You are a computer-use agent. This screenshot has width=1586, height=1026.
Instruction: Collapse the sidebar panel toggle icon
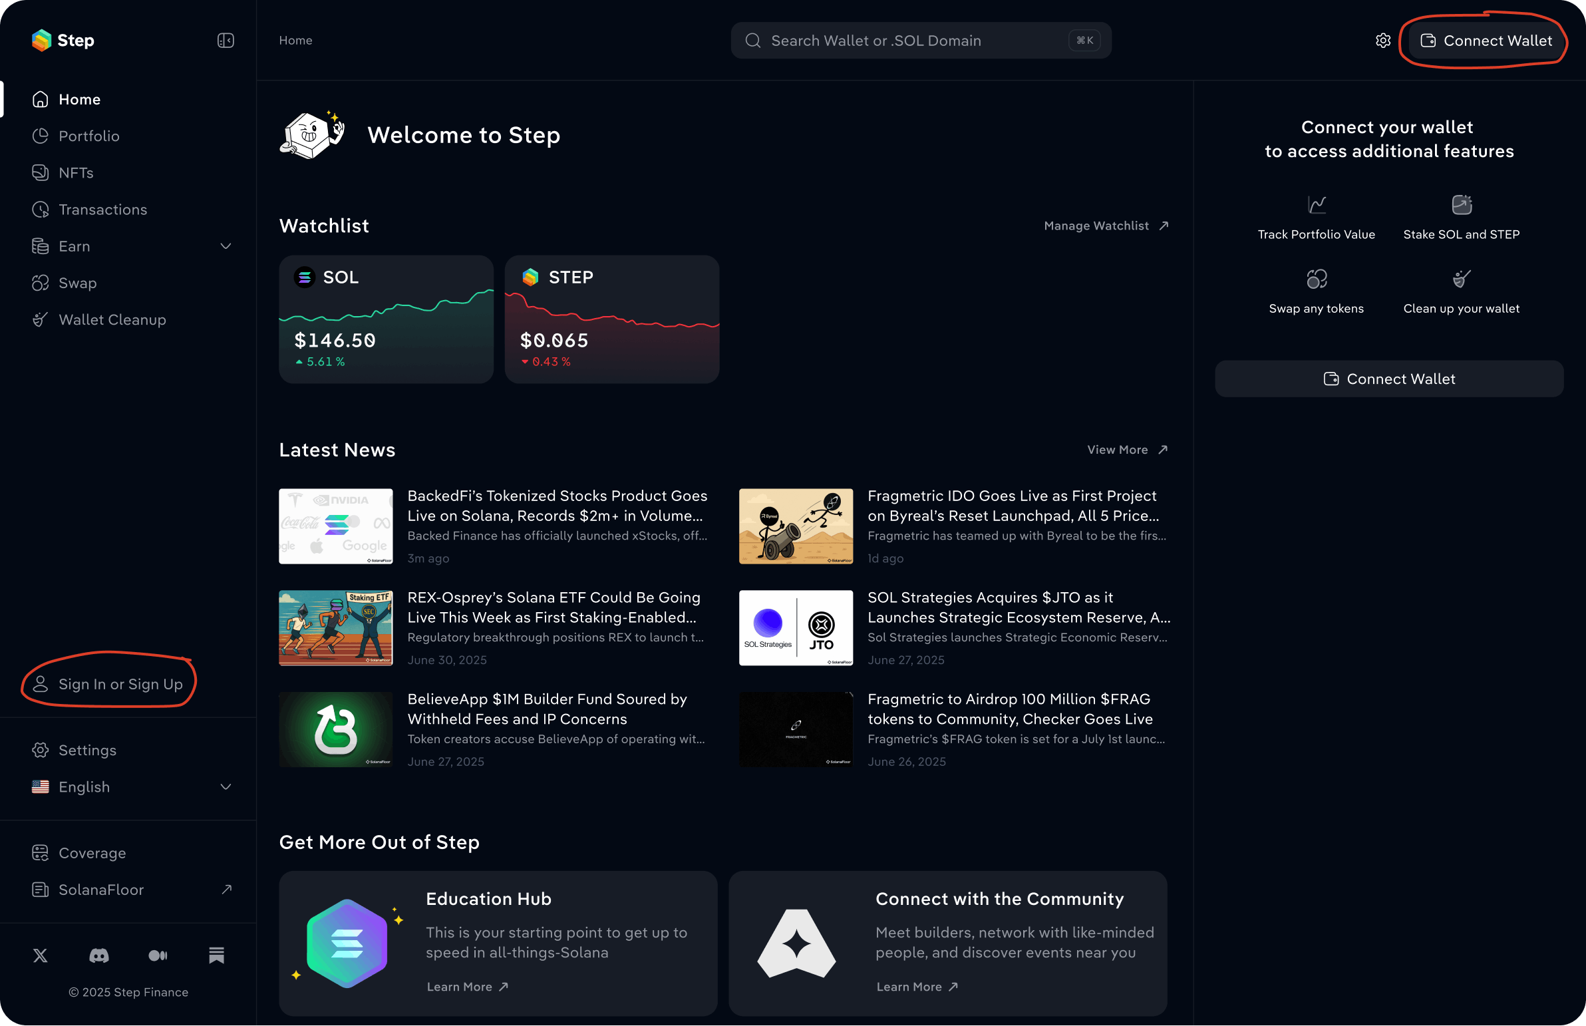[226, 41]
